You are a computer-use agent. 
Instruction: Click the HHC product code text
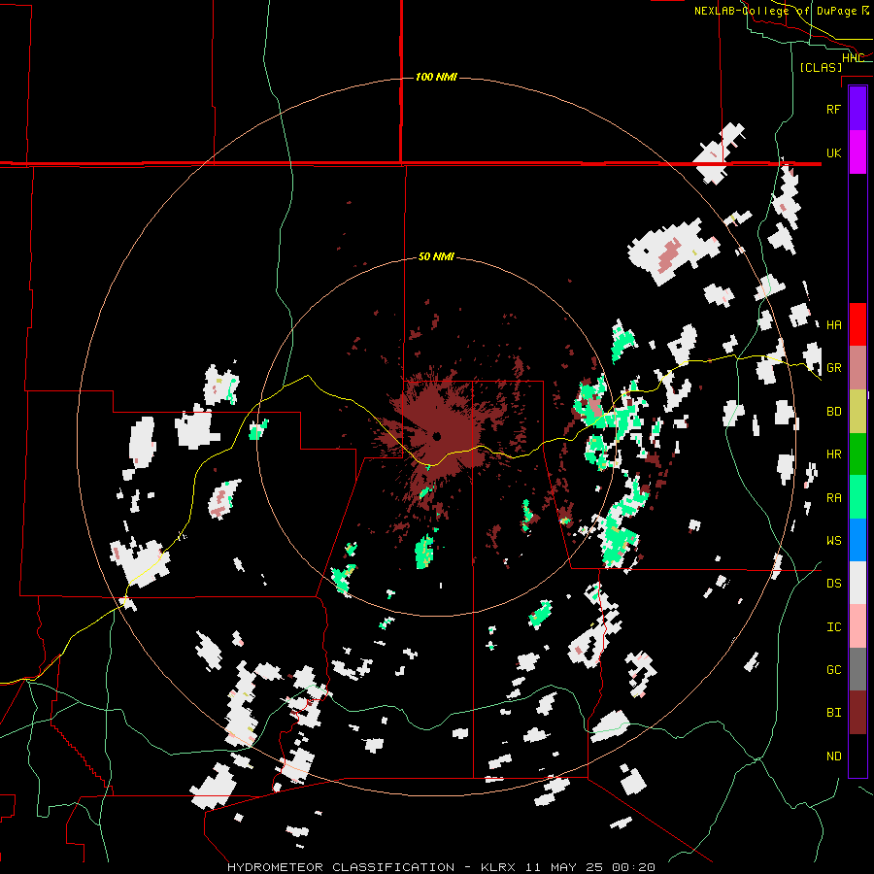pos(853,58)
